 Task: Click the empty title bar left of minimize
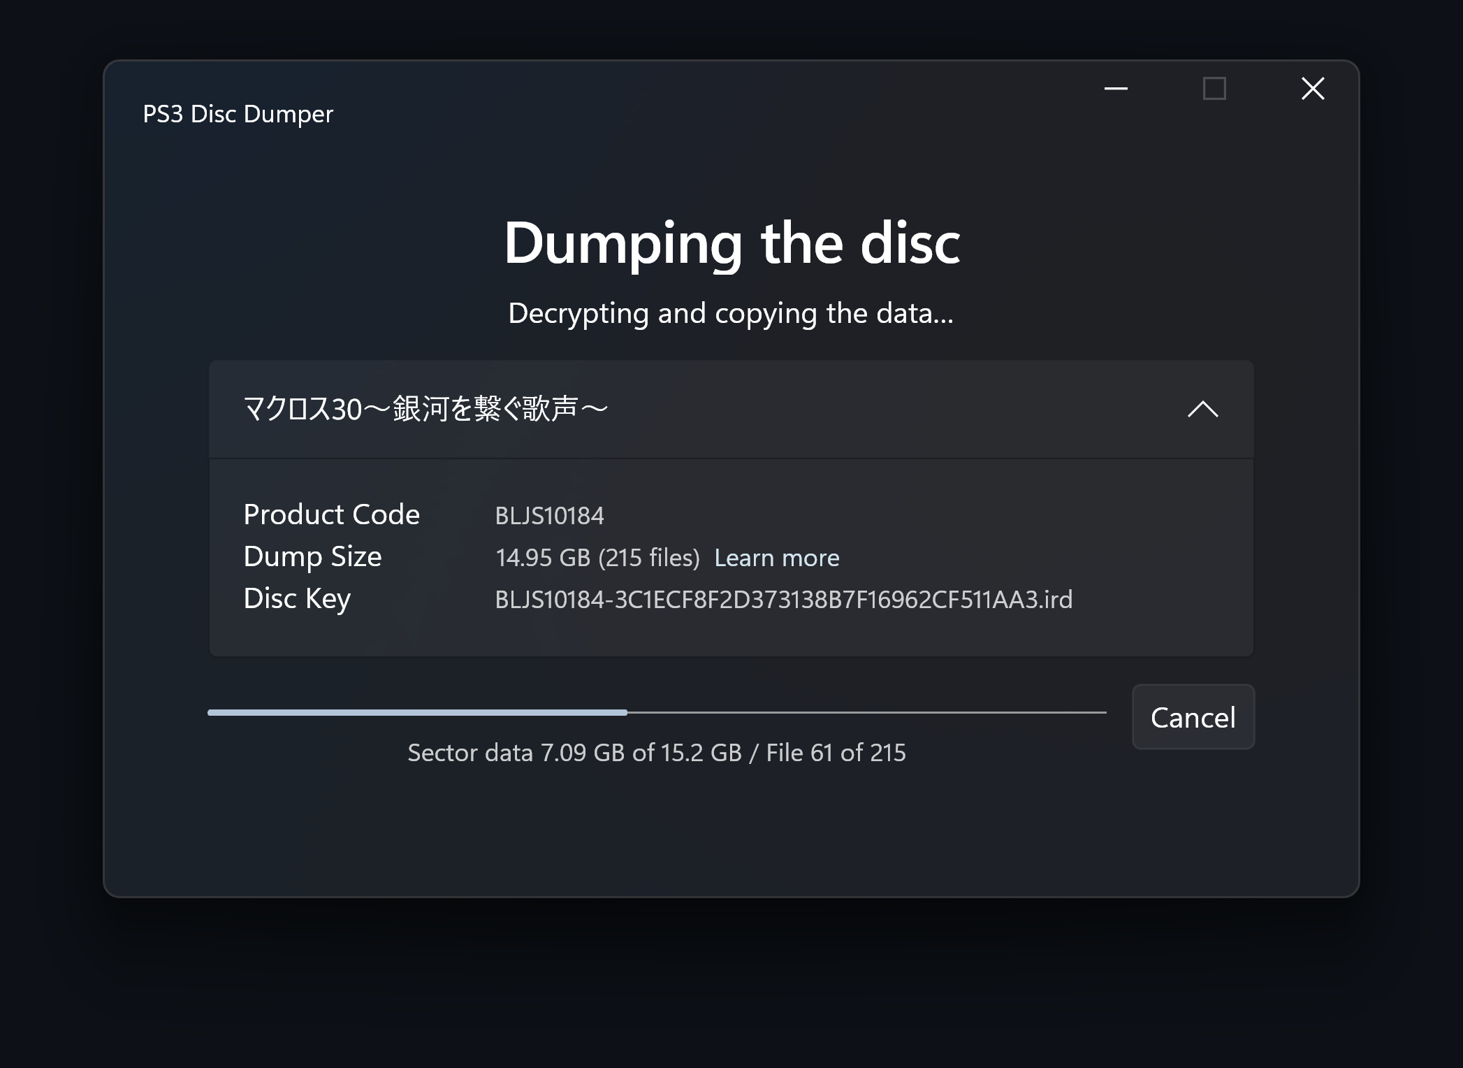[699, 89]
